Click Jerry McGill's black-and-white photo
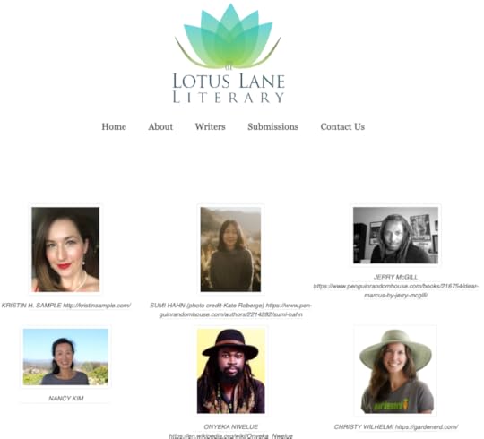The image size is (484, 439). click(x=395, y=235)
